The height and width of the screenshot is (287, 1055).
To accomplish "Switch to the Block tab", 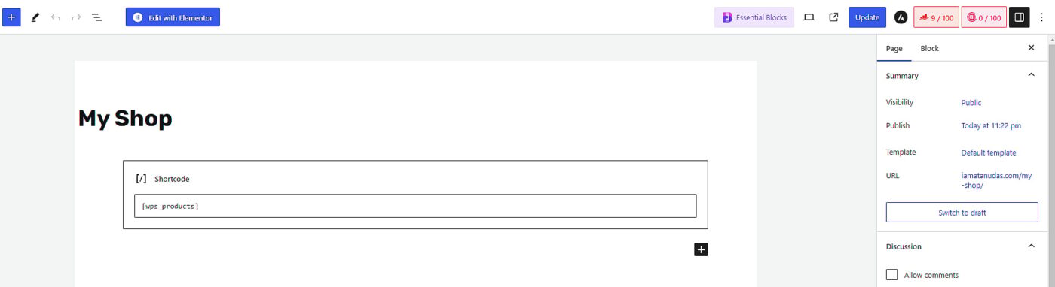I will click(929, 48).
